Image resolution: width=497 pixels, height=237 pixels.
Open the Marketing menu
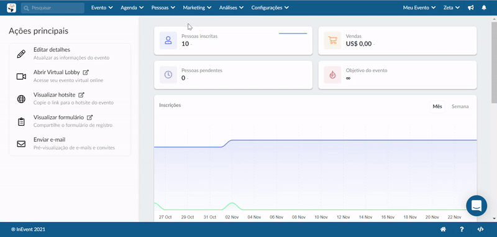[197, 7]
